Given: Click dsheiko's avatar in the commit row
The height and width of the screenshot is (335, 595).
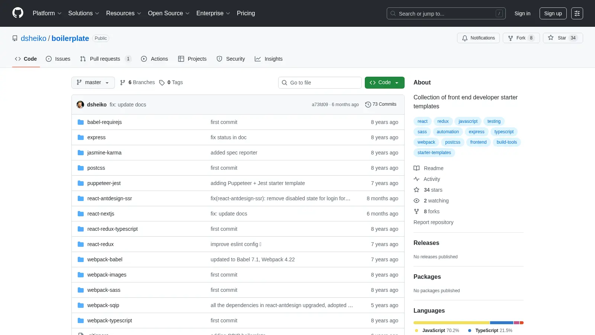Looking at the screenshot, I should pyautogui.click(x=80, y=105).
